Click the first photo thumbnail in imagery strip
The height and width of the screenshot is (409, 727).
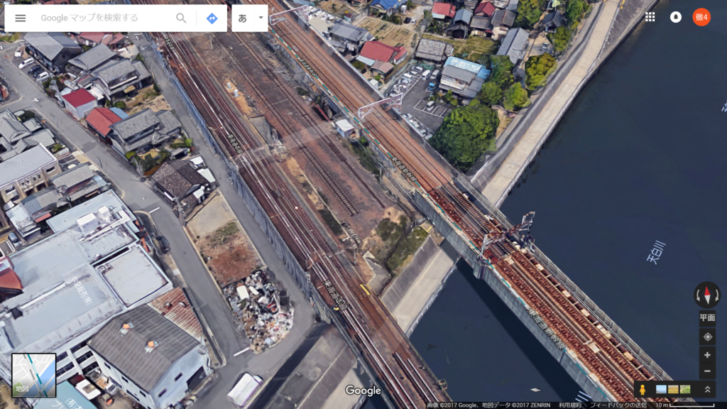[x=661, y=390]
